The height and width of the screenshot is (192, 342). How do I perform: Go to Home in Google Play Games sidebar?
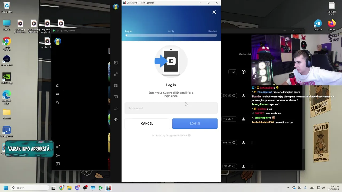(58, 86)
